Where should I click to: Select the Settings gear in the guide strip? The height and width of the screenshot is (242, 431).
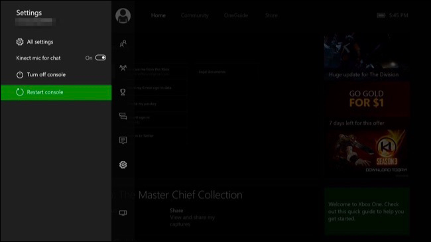pos(123,164)
